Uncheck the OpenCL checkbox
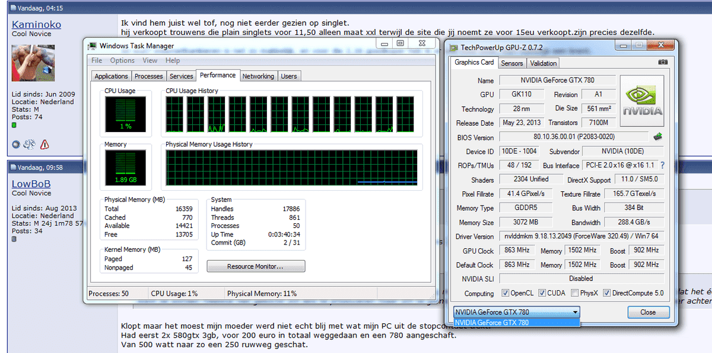 [505, 293]
